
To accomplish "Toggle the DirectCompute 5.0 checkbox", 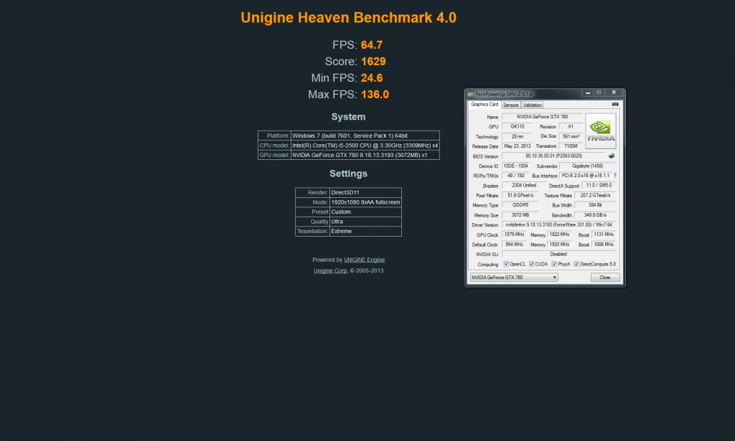I will (x=576, y=264).
